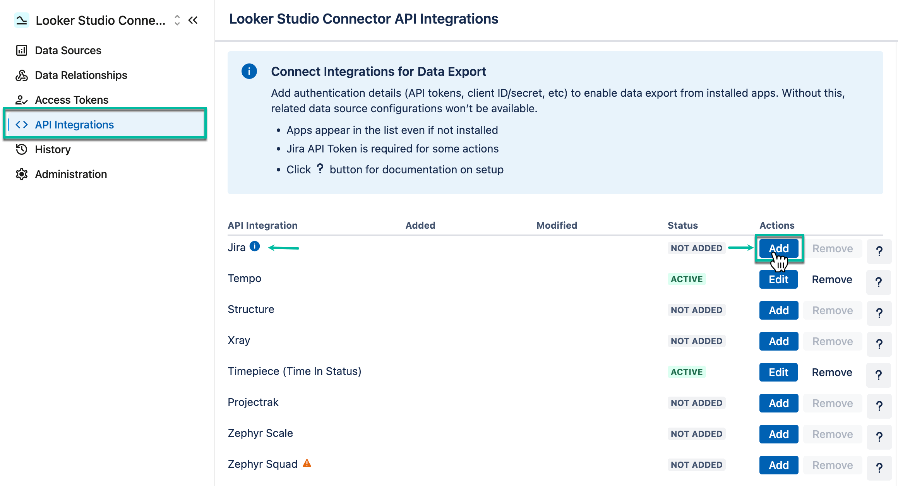Viewport: 898px width, 486px height.
Task: Click the info icon next to Jira
Action: [255, 246]
